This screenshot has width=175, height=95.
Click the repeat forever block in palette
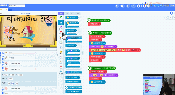[x=71, y=30]
